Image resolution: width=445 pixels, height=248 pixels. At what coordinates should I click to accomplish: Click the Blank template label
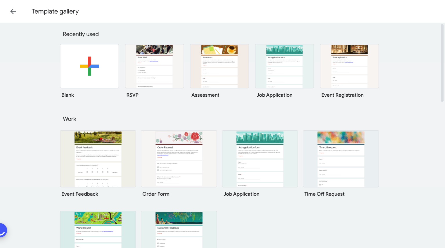pos(68,95)
